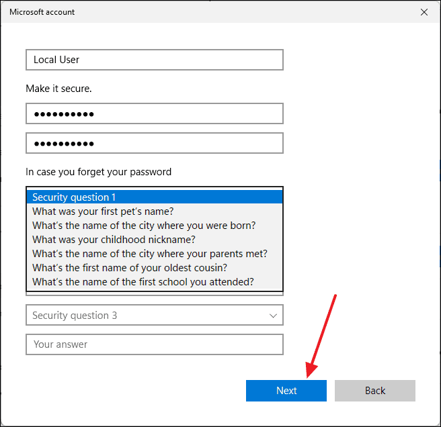Choose What was your first pet's name?
Image resolution: width=441 pixels, height=427 pixels.
155,211
